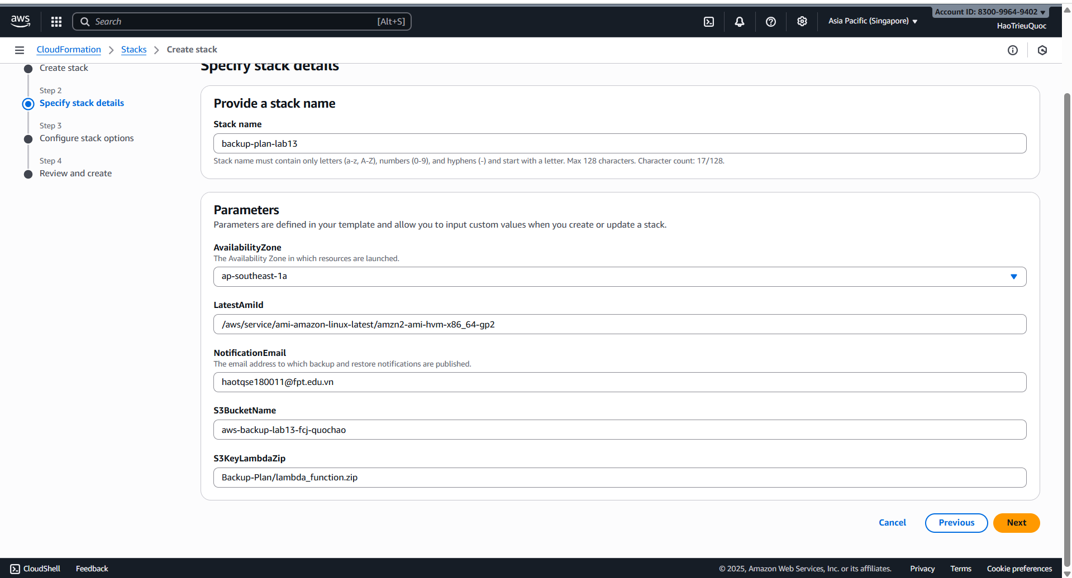
Task: Click the AWS logo home icon
Action: [x=21, y=21]
